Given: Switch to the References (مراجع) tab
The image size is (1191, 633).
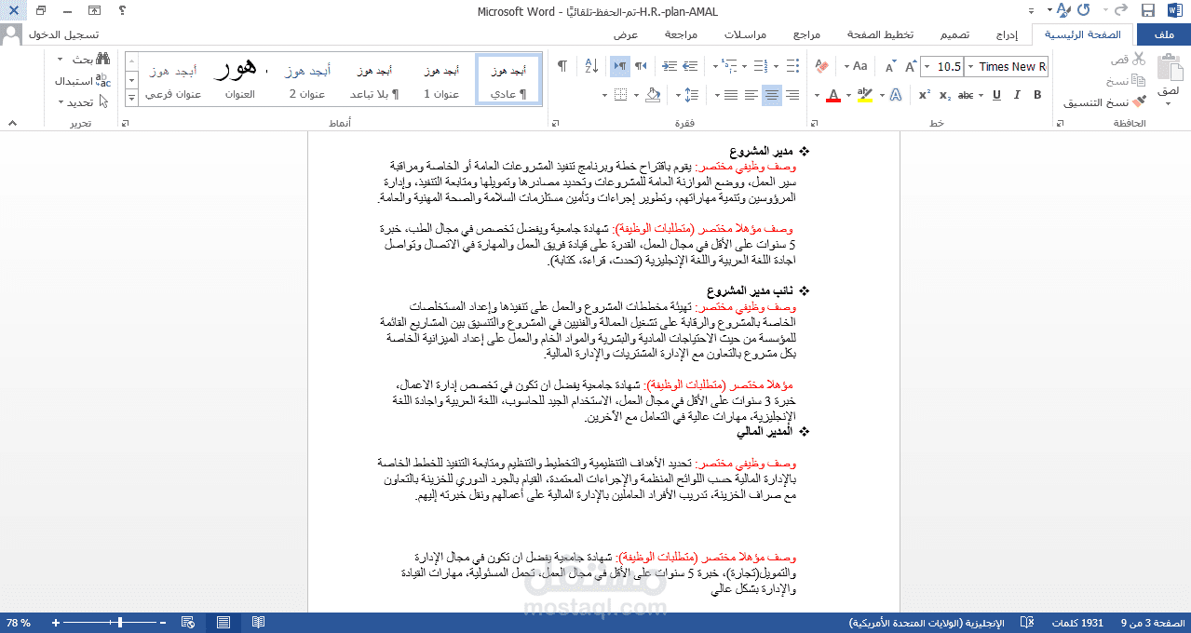Looking at the screenshot, I should click(806, 34).
